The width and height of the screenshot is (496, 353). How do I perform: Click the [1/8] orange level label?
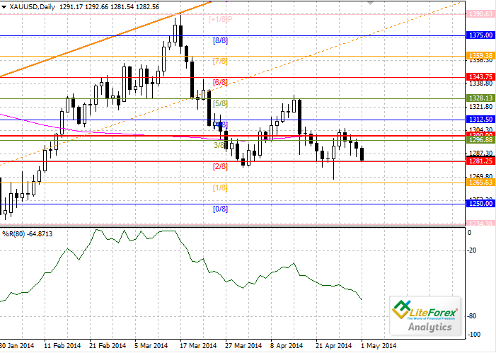(220, 187)
